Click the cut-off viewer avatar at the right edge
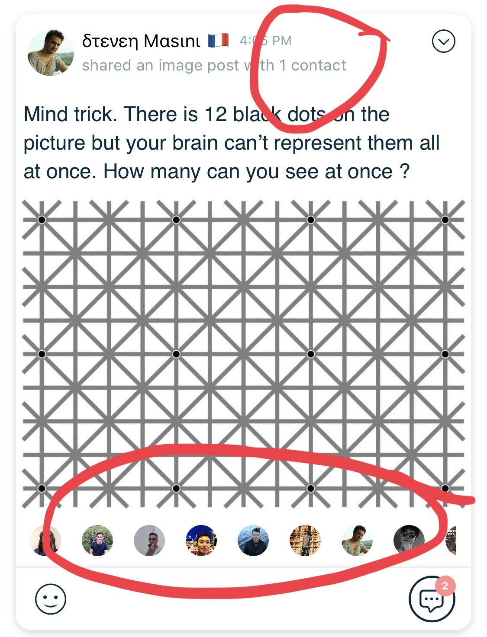The image size is (487, 637). pos(451,541)
